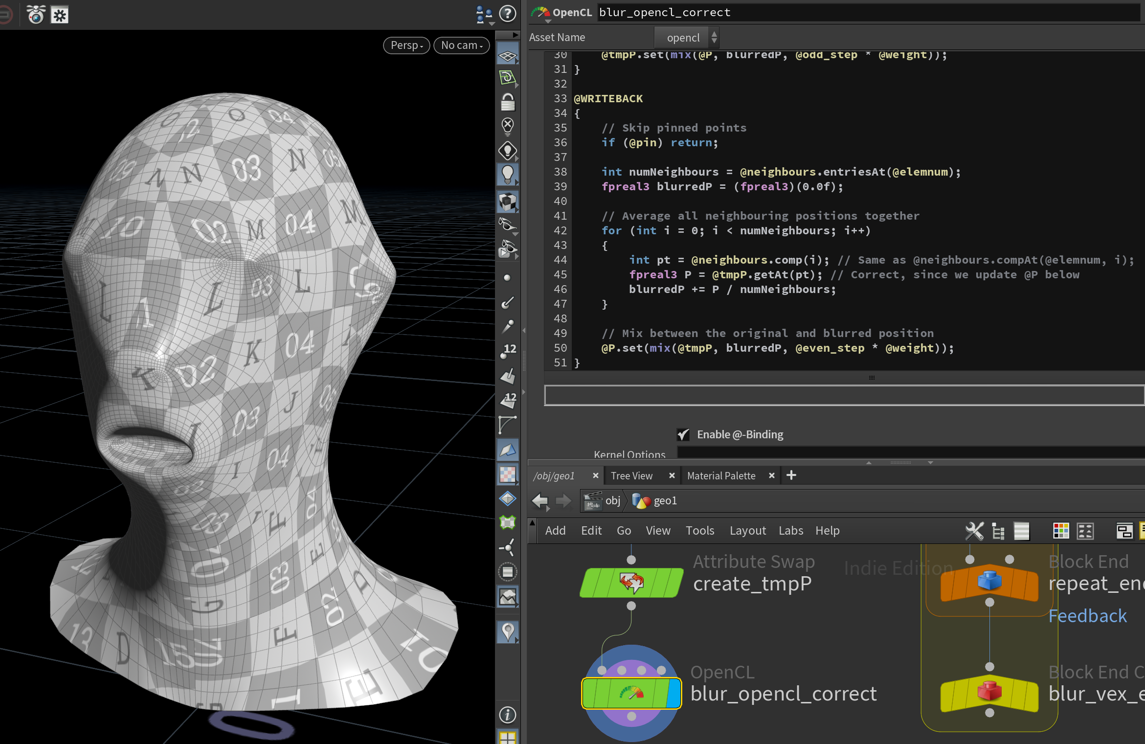Open the Layout menu in network editor

[x=747, y=531]
